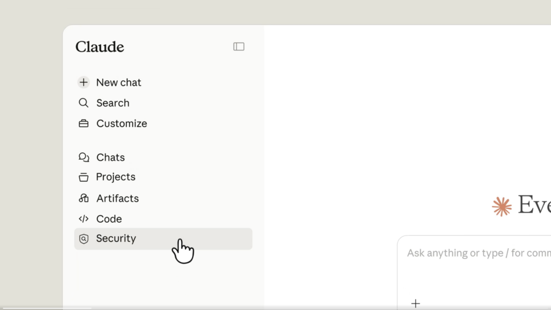Collapse the sidebar with the panel icon
This screenshot has height=310, width=551.
coord(238,46)
